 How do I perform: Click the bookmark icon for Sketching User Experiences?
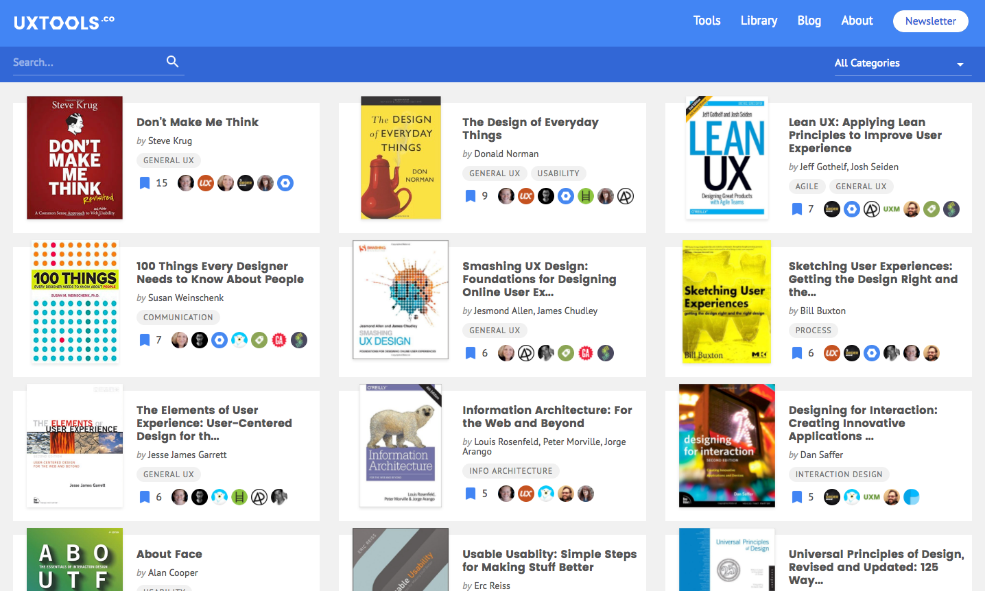click(797, 353)
